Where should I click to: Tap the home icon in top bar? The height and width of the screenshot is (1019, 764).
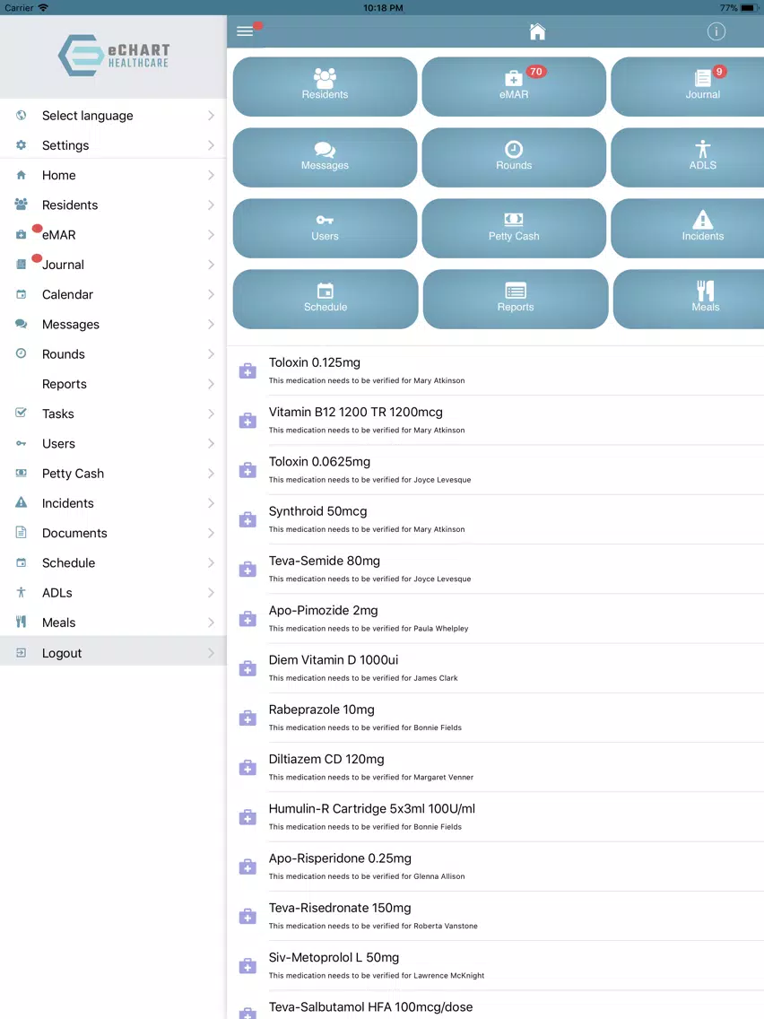click(x=537, y=31)
